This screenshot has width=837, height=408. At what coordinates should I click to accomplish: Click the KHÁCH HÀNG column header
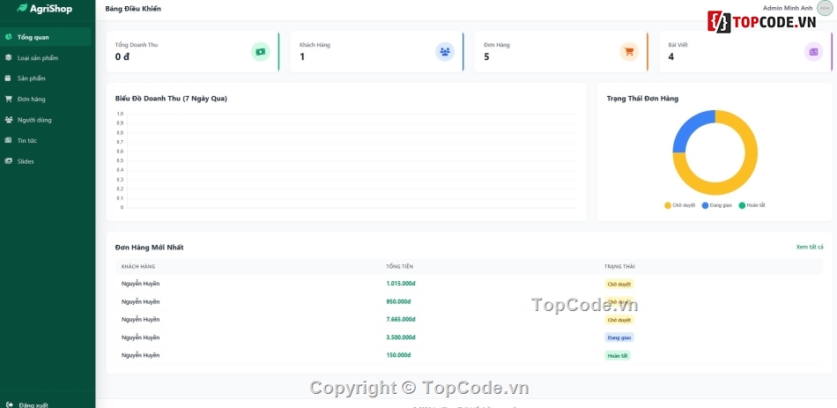138,266
